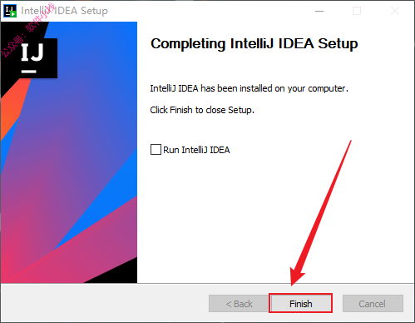The width and height of the screenshot is (415, 323).
Task: Go to previous step with Back
Action: tap(239, 303)
